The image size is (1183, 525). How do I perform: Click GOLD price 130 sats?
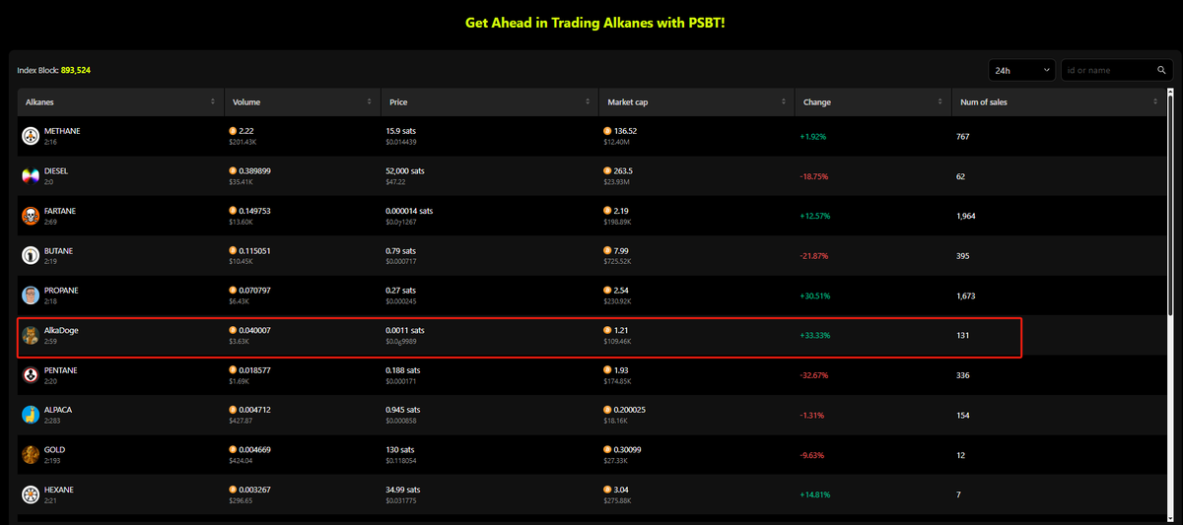tap(398, 450)
